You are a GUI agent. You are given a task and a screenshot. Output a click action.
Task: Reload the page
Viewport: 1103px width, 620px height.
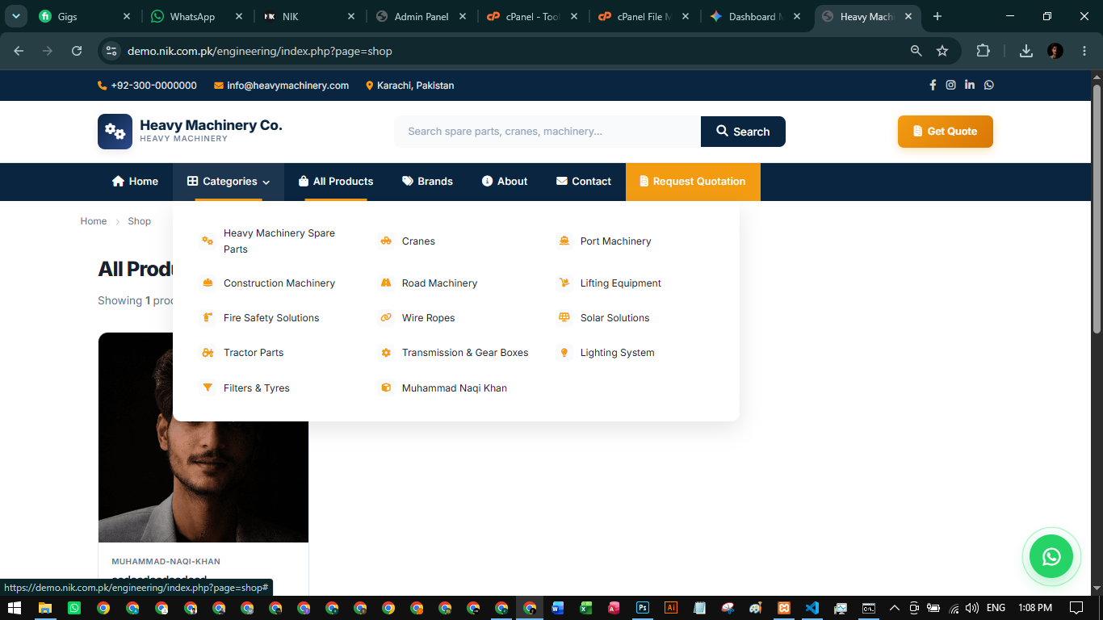[x=77, y=51]
